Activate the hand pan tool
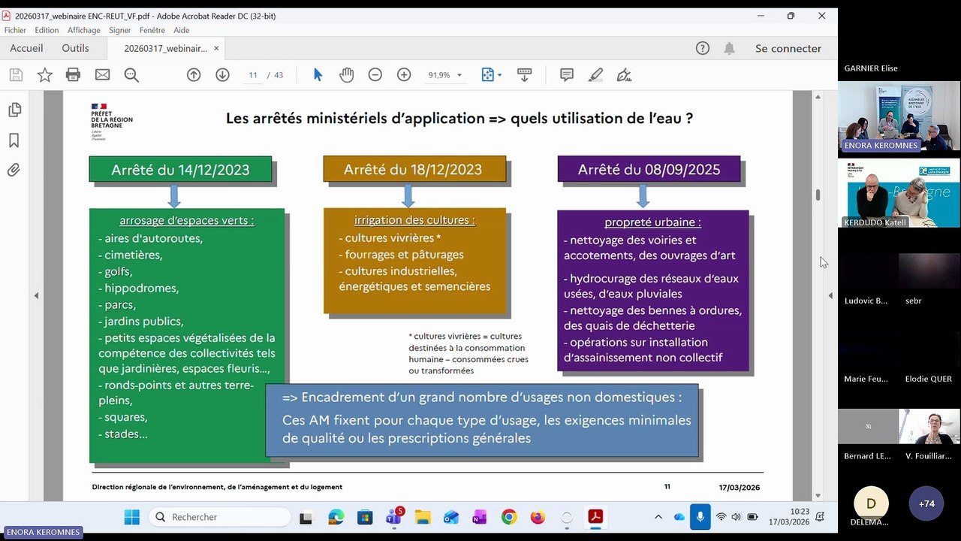961x541 pixels. point(346,74)
